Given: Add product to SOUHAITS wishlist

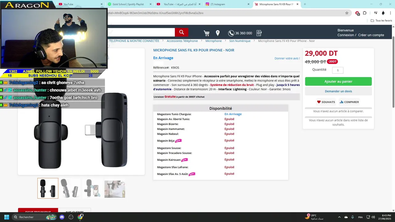Looking at the screenshot, I should 326,102.
